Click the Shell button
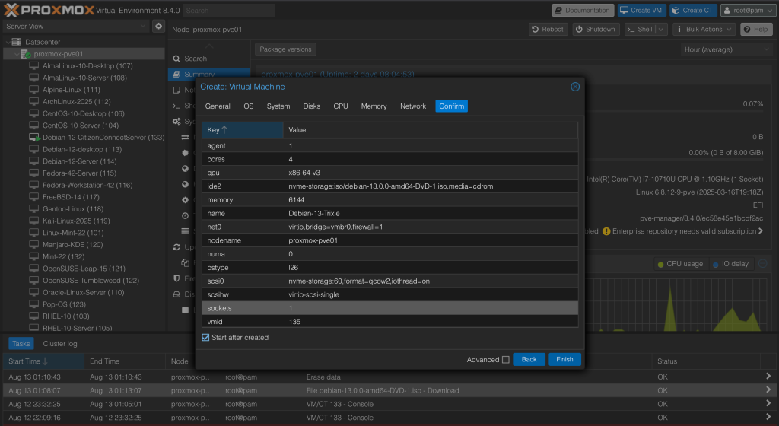Image resolution: width=779 pixels, height=426 pixels. pyautogui.click(x=641, y=30)
